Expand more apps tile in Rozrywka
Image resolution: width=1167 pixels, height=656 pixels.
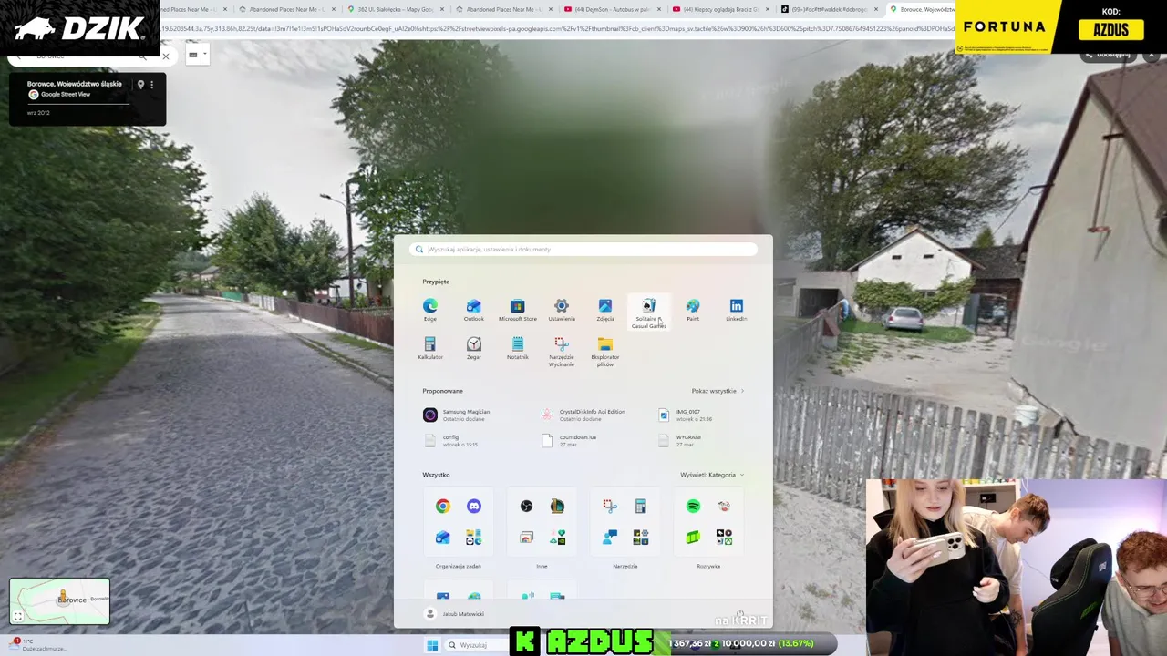tap(724, 538)
